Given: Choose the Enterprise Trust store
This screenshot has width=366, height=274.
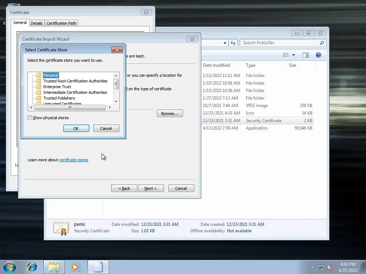Looking at the screenshot, I should (x=57, y=87).
